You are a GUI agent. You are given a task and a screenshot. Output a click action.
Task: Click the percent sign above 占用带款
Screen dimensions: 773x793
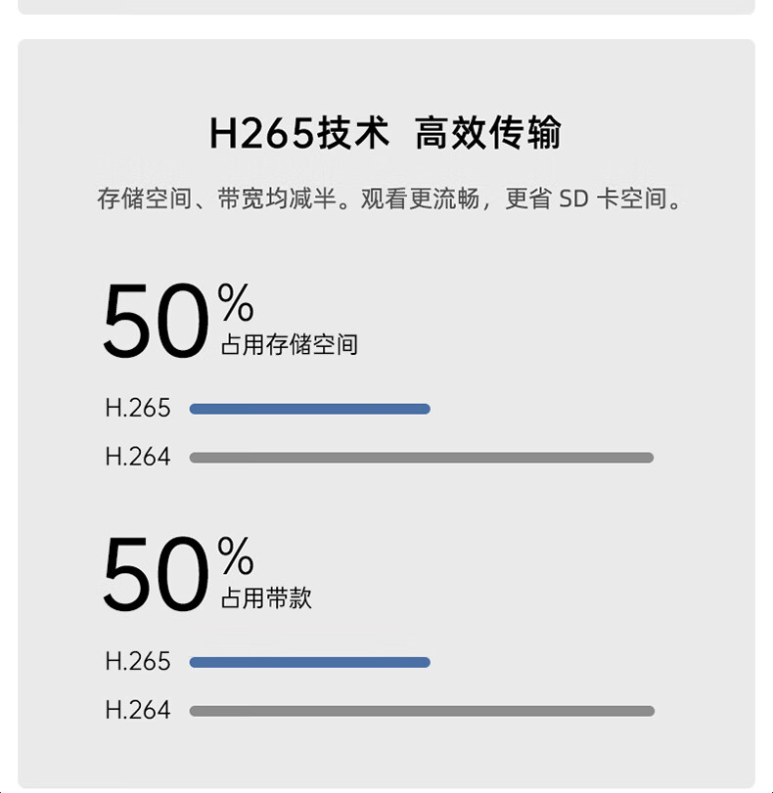point(236,555)
